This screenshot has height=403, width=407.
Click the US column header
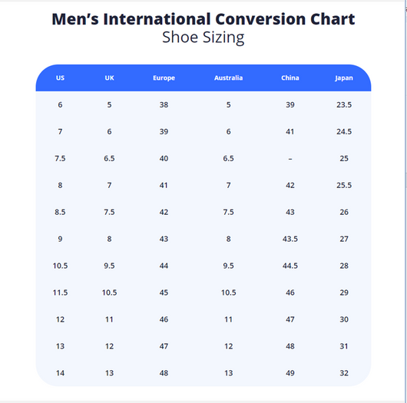[x=60, y=78]
